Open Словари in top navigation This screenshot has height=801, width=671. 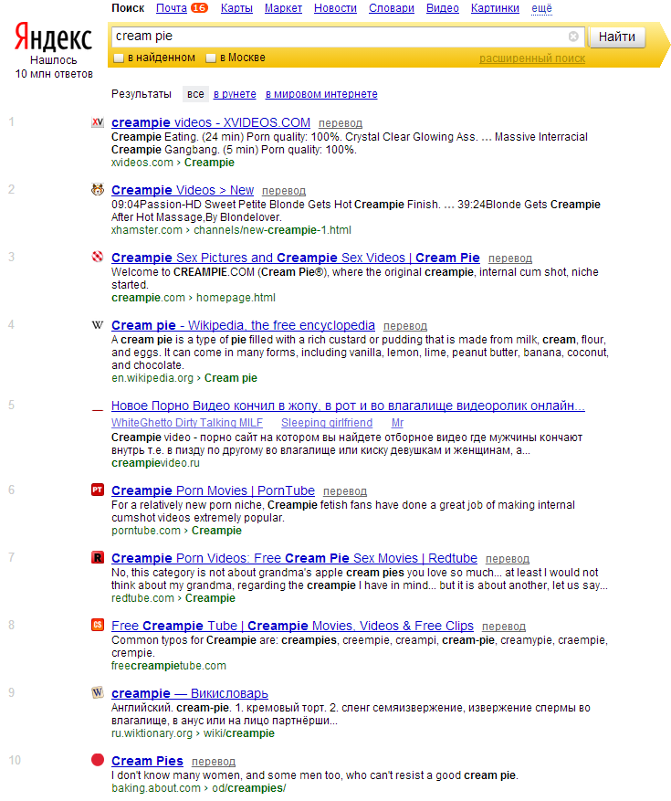click(x=391, y=8)
